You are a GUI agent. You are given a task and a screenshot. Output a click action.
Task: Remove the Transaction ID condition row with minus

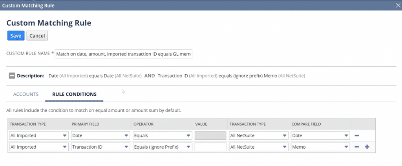click(357, 147)
